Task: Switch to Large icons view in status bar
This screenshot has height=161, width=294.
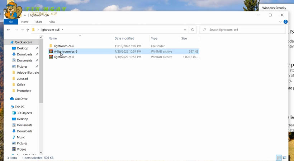Action: click(285, 157)
